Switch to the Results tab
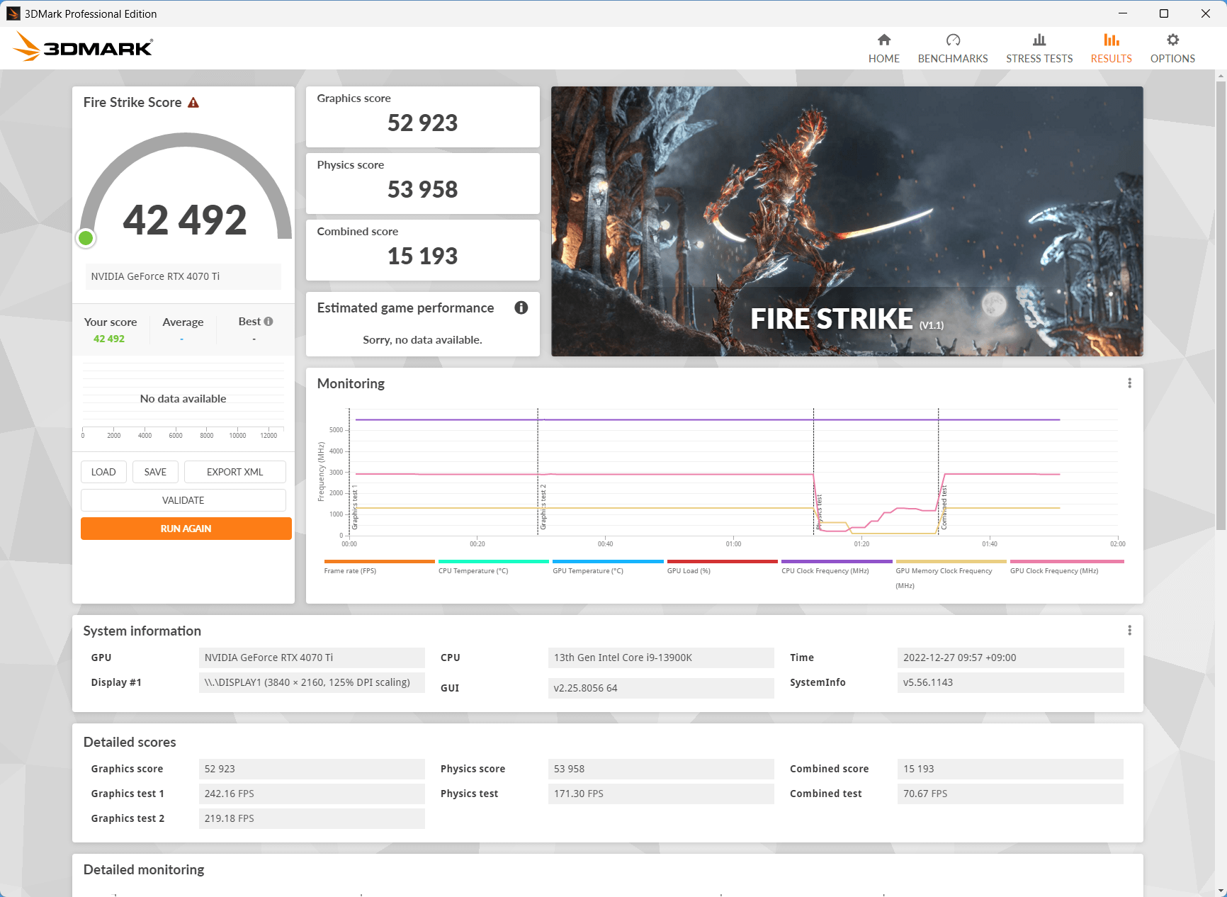Viewport: 1227px width, 897px height. click(1111, 48)
